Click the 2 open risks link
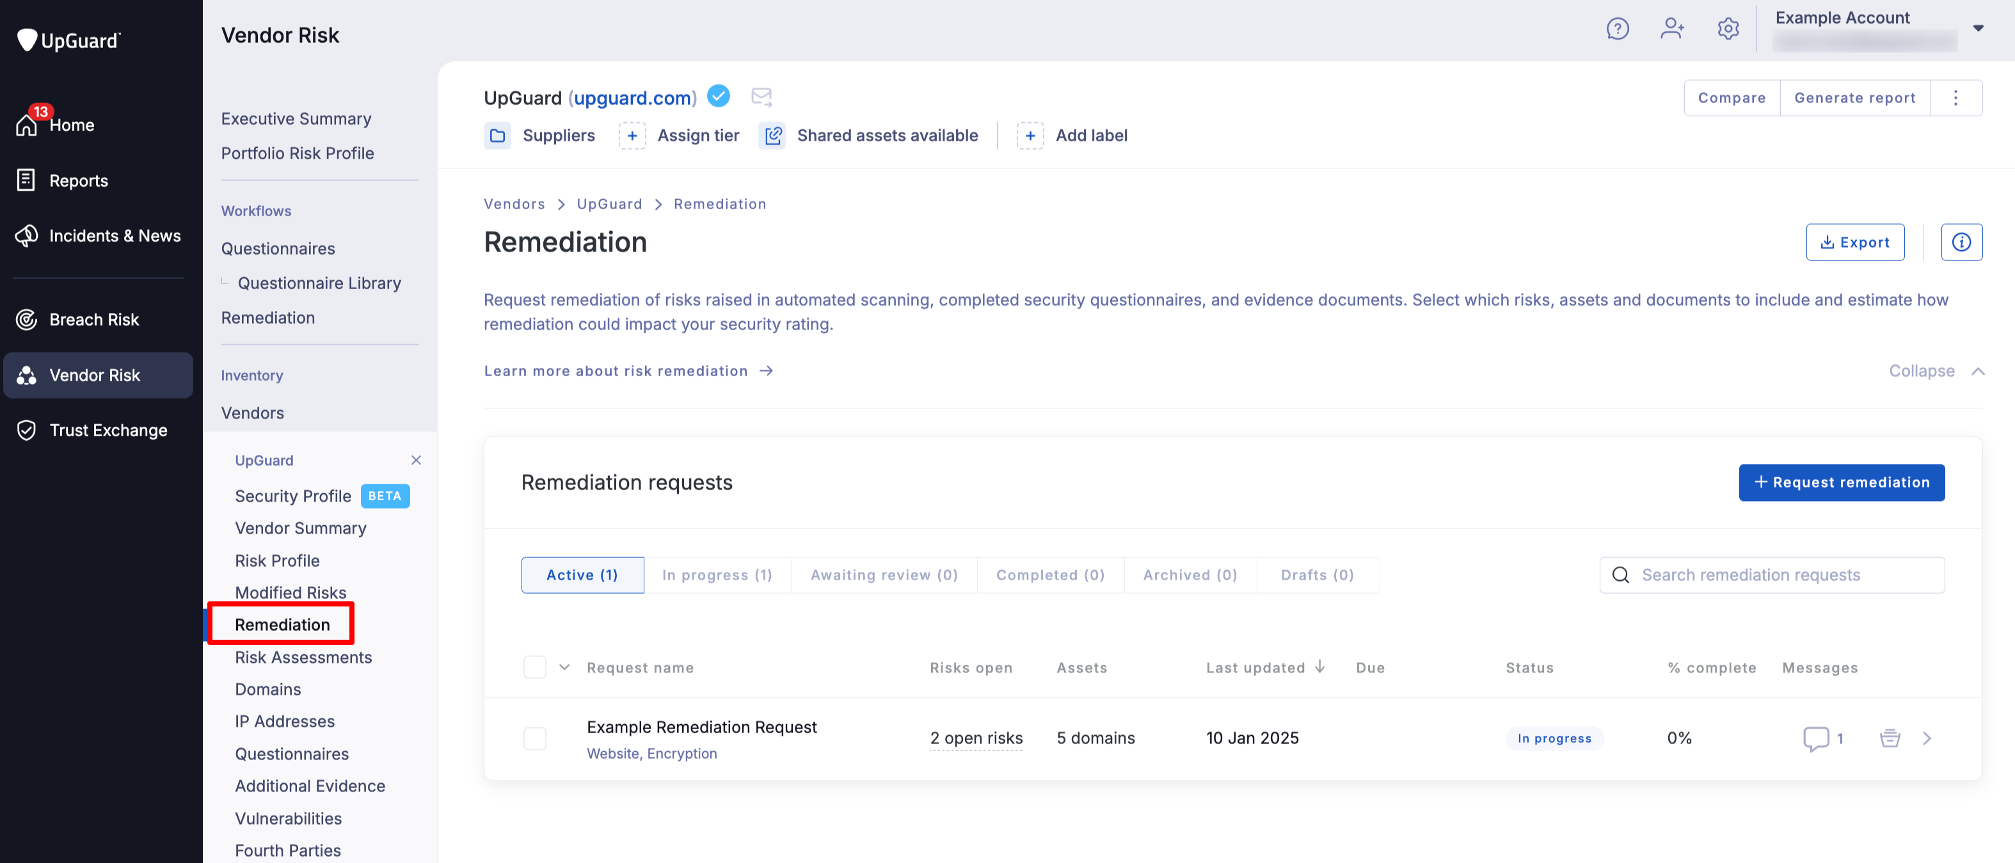2015x863 pixels. tap(976, 738)
